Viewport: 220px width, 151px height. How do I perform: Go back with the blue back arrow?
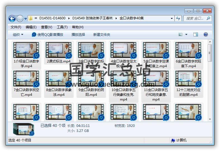pos(12,18)
